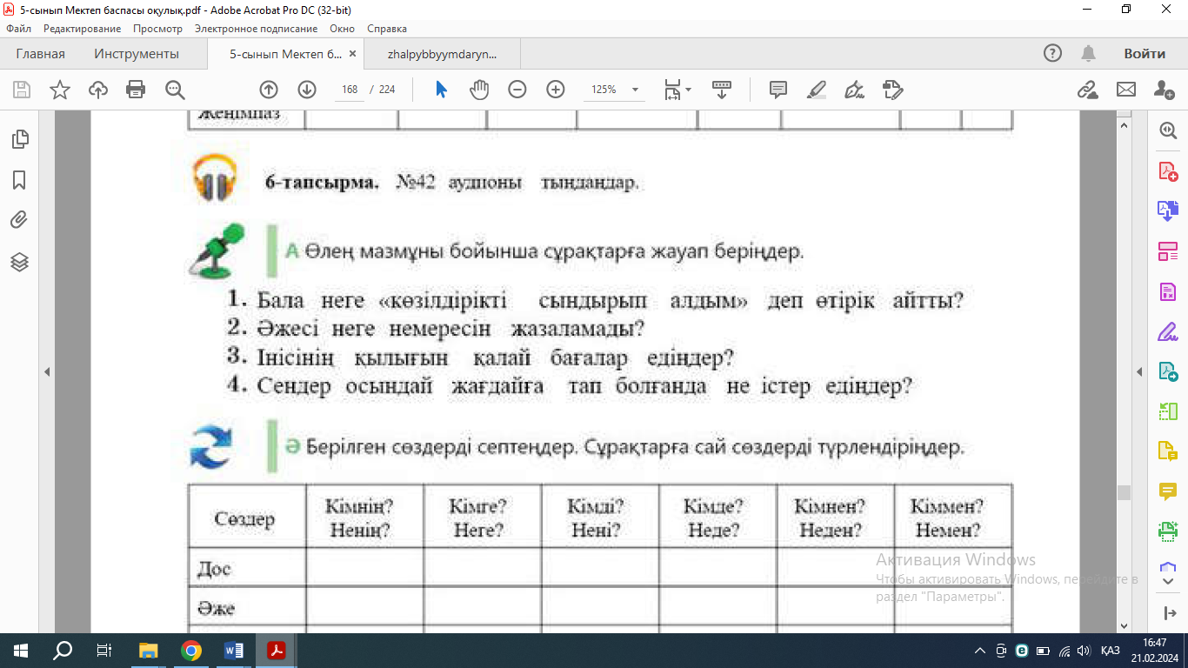Open the Bookmarks panel in left sidebar
The height and width of the screenshot is (668, 1188).
19,180
